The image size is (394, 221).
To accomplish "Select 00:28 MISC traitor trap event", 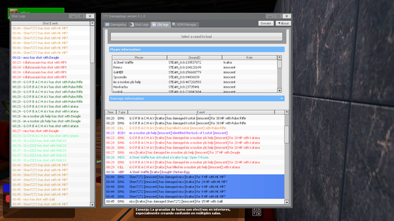I will 195,157.
